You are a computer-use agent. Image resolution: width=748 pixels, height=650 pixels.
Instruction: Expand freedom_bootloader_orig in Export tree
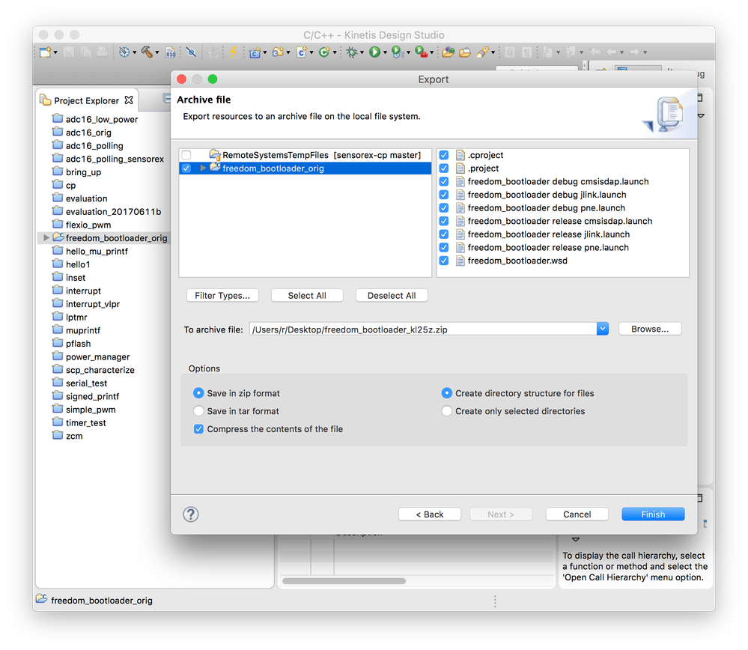pyautogui.click(x=203, y=168)
